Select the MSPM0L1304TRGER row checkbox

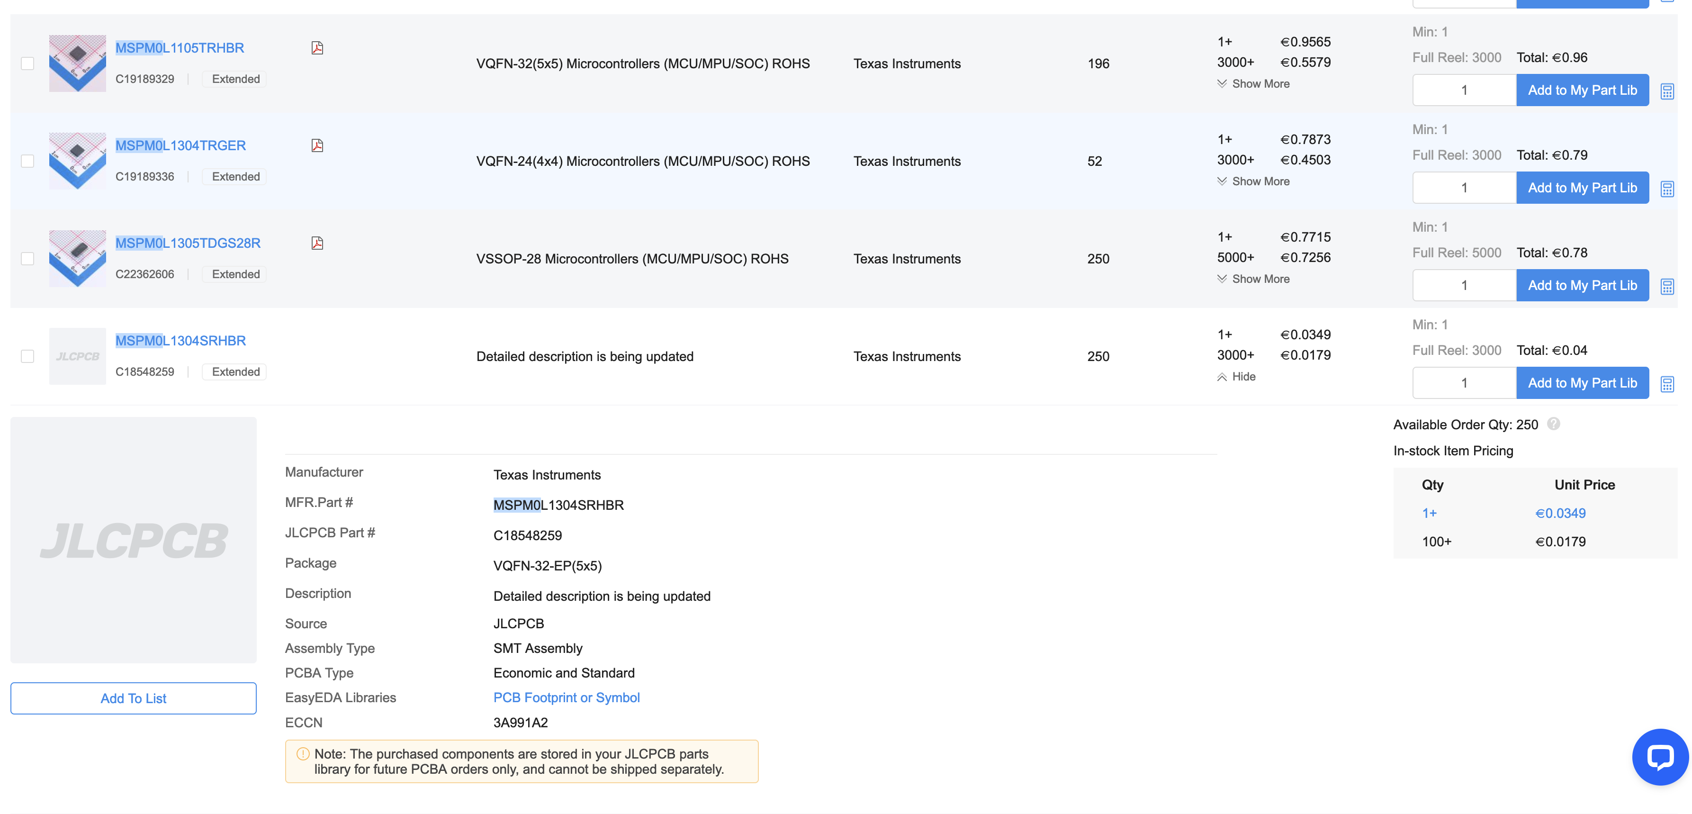27,161
